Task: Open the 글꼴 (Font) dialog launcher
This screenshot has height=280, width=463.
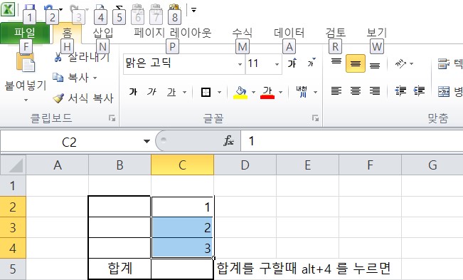Action: (315, 118)
